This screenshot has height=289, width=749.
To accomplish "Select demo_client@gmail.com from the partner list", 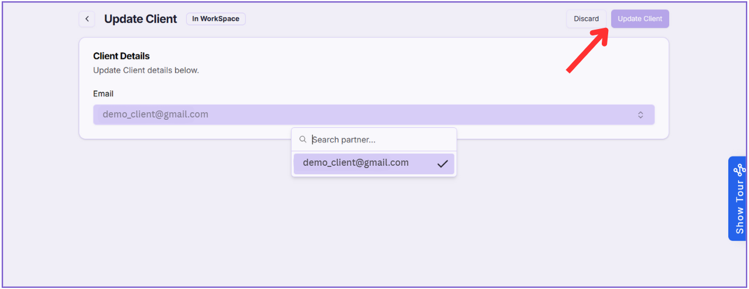I will click(356, 163).
